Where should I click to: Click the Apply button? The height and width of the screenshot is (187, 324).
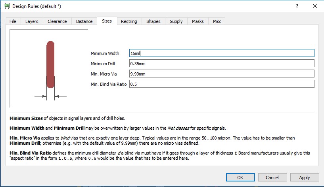point(305,178)
